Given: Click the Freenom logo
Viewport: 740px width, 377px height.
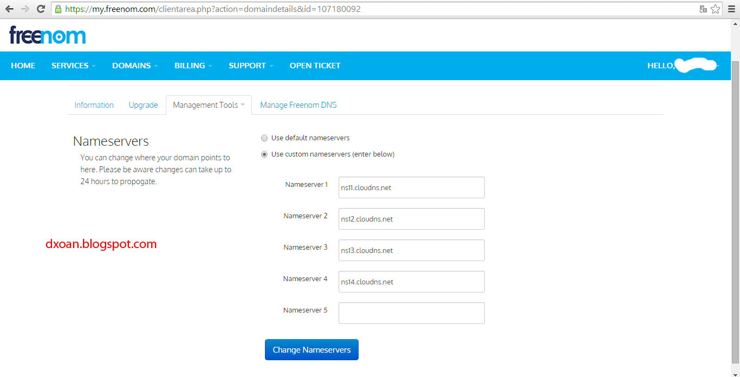Looking at the screenshot, I should click(x=48, y=35).
